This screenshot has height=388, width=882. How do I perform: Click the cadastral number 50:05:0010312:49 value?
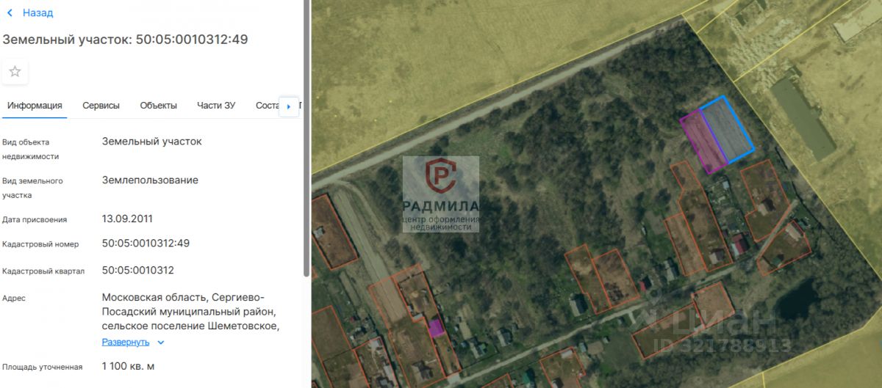[146, 244]
